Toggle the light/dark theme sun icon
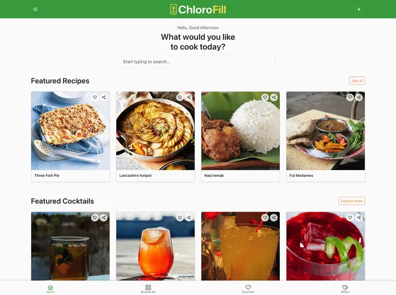This screenshot has height=295, width=396. tap(359, 9)
